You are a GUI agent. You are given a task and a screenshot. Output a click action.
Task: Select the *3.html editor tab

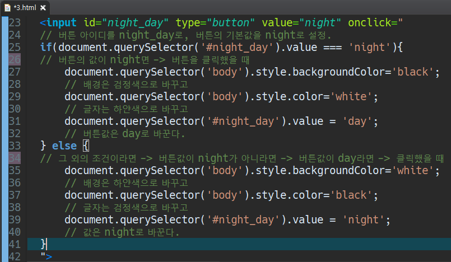(x=25, y=7)
